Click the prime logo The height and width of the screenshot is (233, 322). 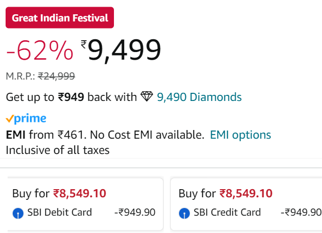click(26, 119)
